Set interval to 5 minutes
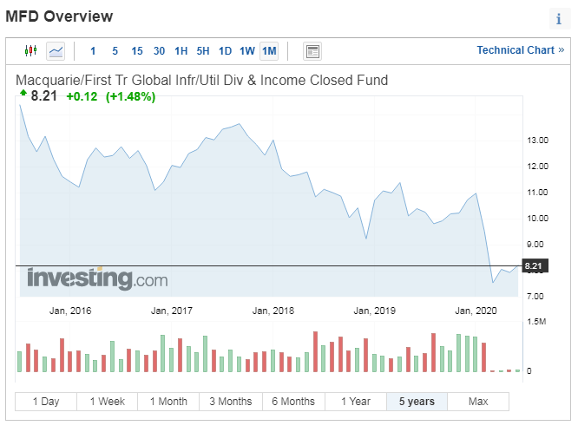 coord(115,51)
